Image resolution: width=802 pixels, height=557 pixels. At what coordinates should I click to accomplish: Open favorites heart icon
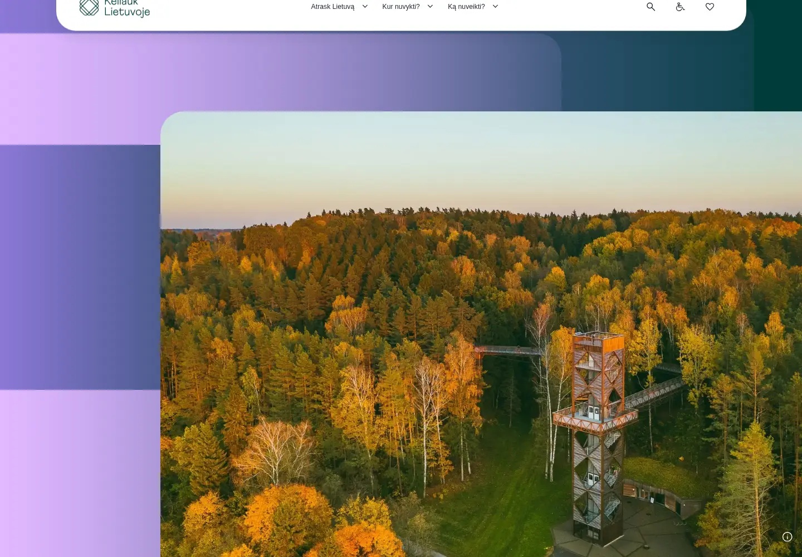[710, 7]
